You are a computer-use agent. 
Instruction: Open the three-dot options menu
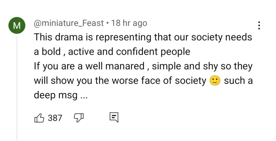[259, 25]
